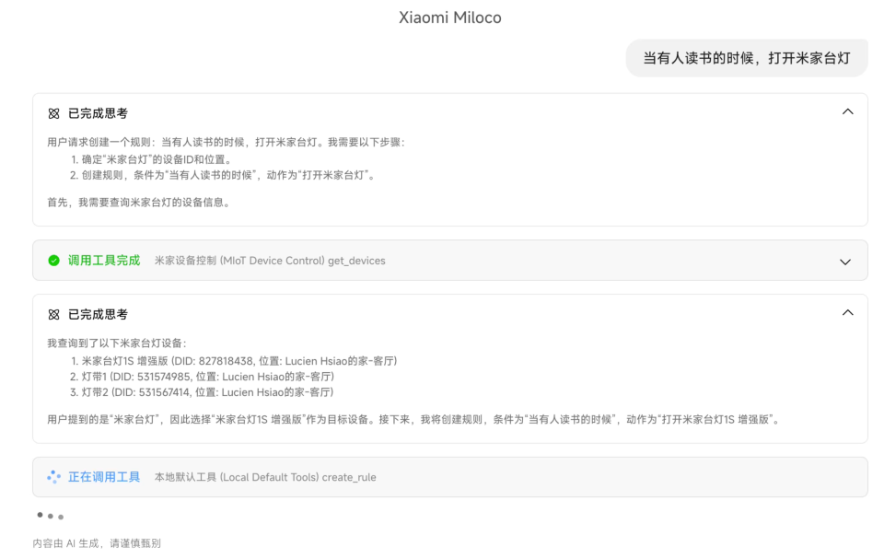This screenshot has width=884, height=559.
Task: Collapse the second 已完成思考 panel listing 米家台灯 devices
Action: (847, 312)
